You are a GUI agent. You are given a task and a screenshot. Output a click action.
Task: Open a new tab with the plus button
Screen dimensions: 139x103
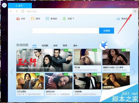34,6
